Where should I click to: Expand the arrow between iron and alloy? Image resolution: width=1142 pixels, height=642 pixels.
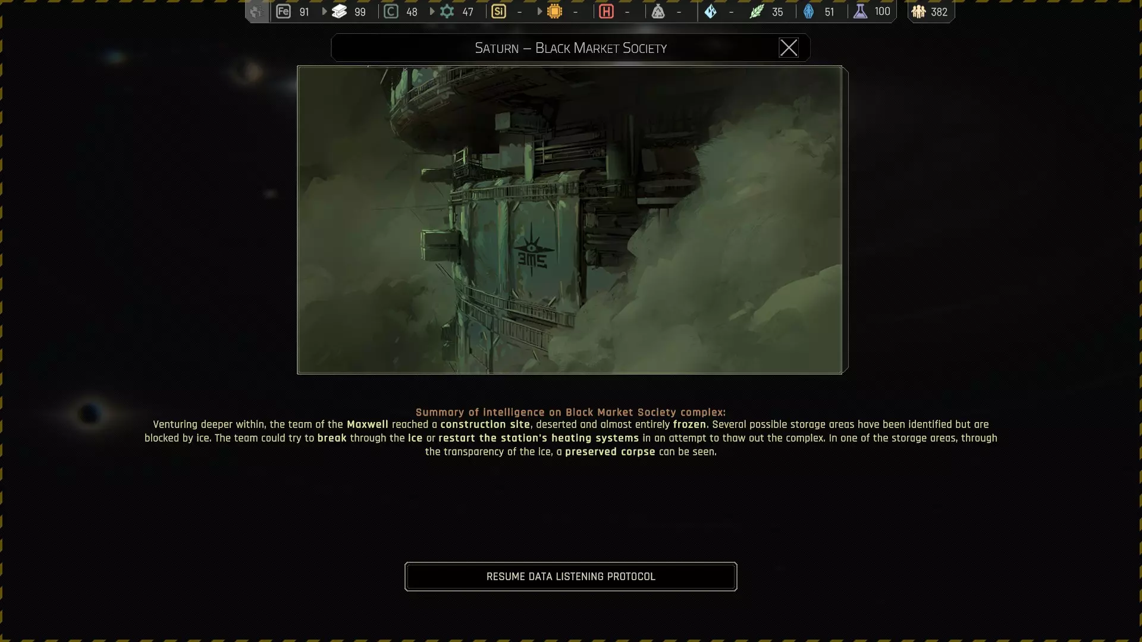[324, 11]
